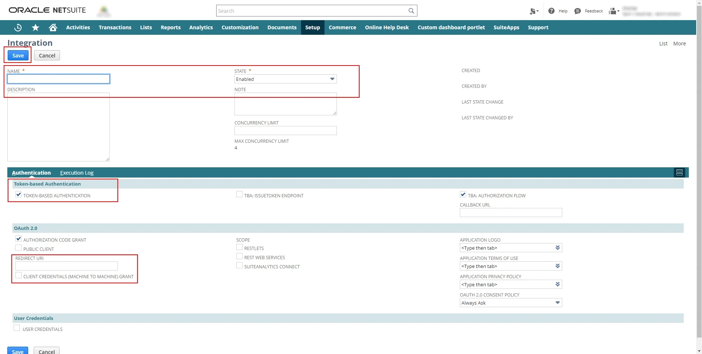Enable Client Credentials (Machine to Machine) Grant
702x354 pixels.
(19, 275)
